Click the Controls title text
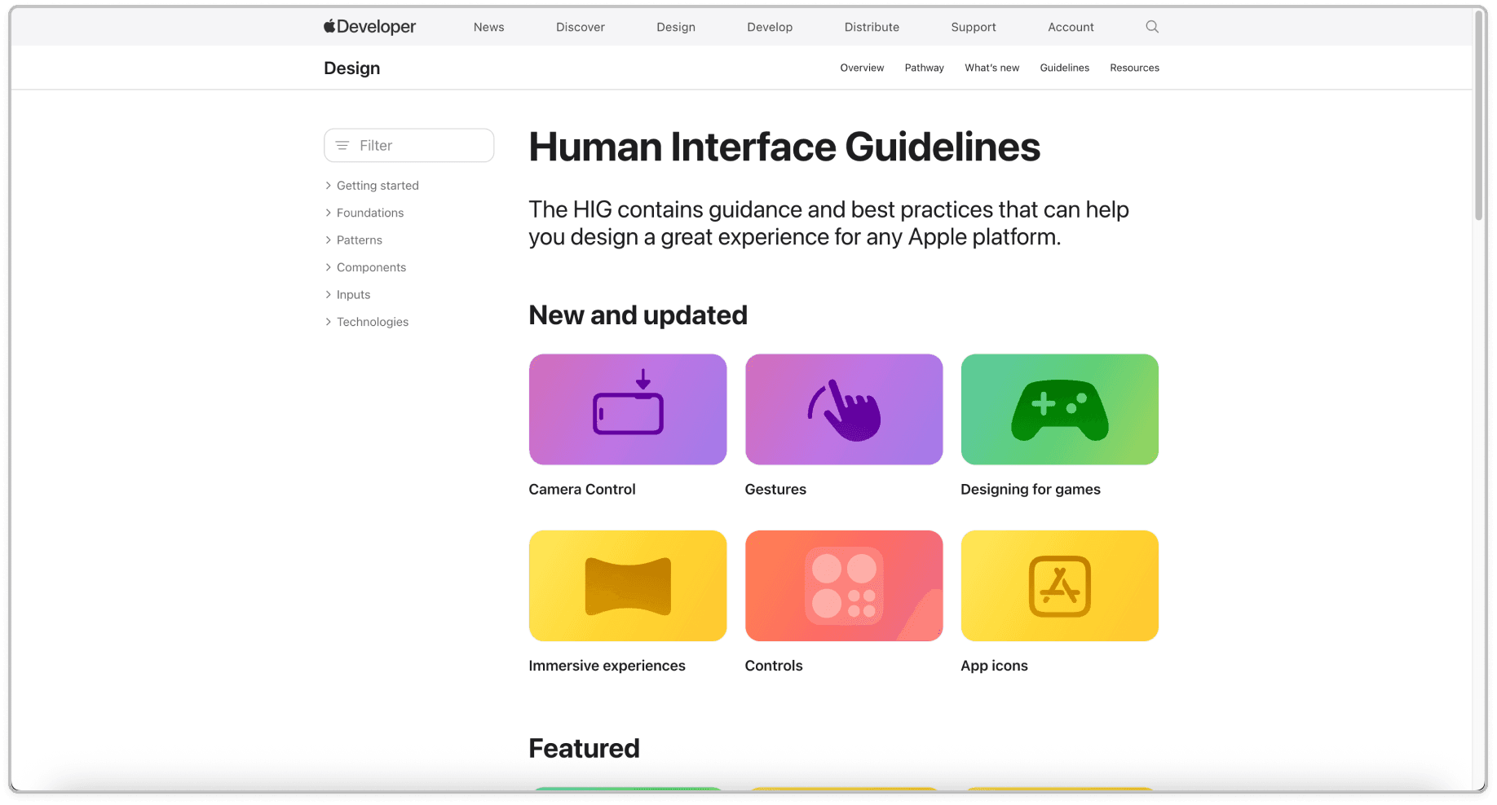 click(x=774, y=666)
